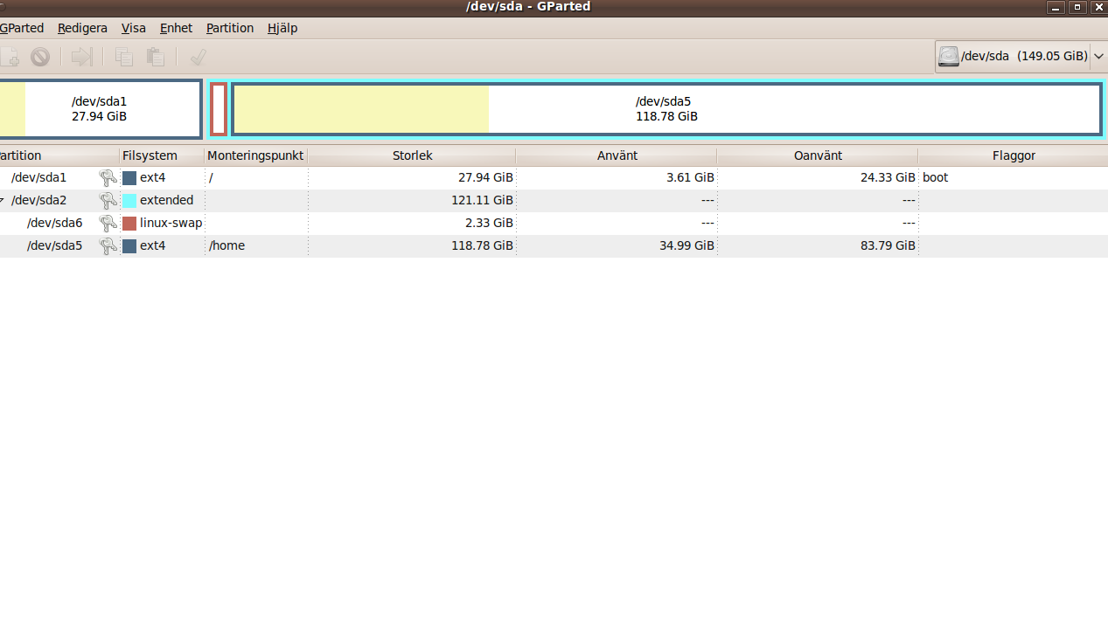The height and width of the screenshot is (628, 1108).
Task: Select /dev/sda5 block in the disk map
Action: coord(666,108)
